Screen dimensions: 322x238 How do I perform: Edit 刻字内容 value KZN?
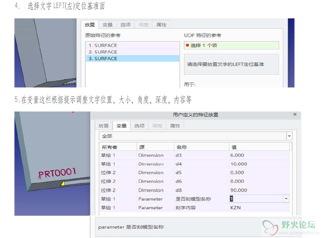tap(259, 208)
